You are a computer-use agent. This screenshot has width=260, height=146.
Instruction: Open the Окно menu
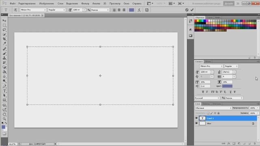(x=126, y=4)
